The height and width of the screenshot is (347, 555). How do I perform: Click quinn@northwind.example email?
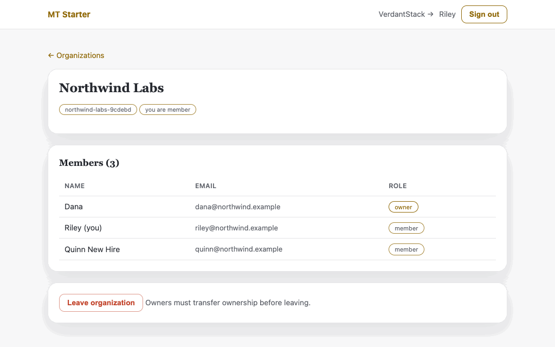(238, 249)
